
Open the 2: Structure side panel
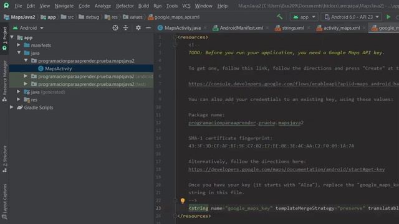(4, 159)
